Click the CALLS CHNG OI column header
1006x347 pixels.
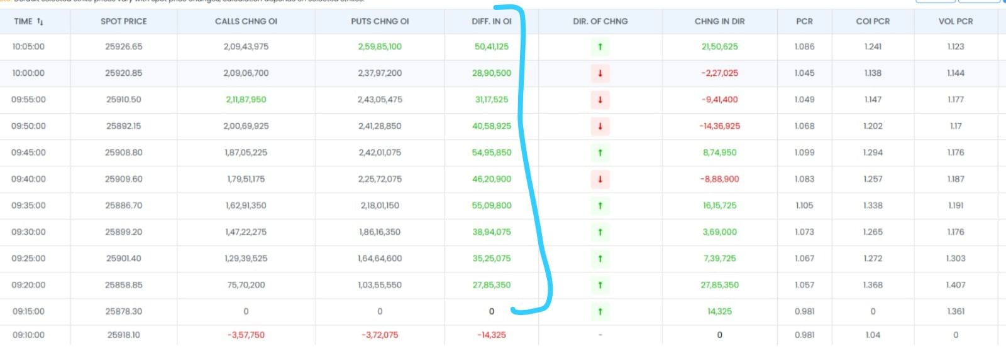tap(246, 21)
